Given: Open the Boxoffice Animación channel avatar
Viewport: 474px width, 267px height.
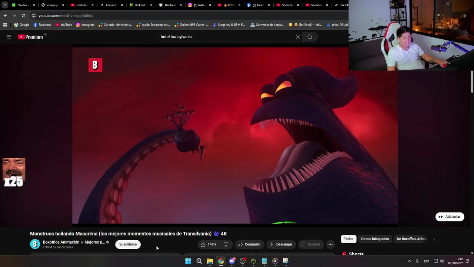Looking at the screenshot, I should click(x=35, y=244).
